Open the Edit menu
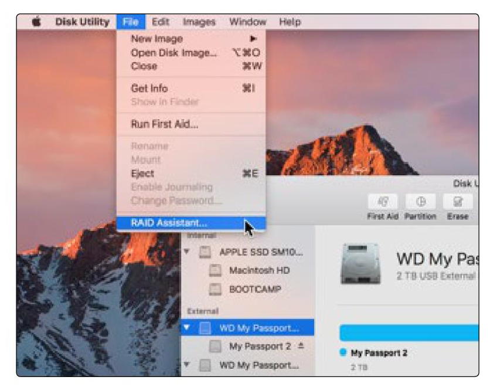Viewport: 490px width, 387px height. click(161, 22)
